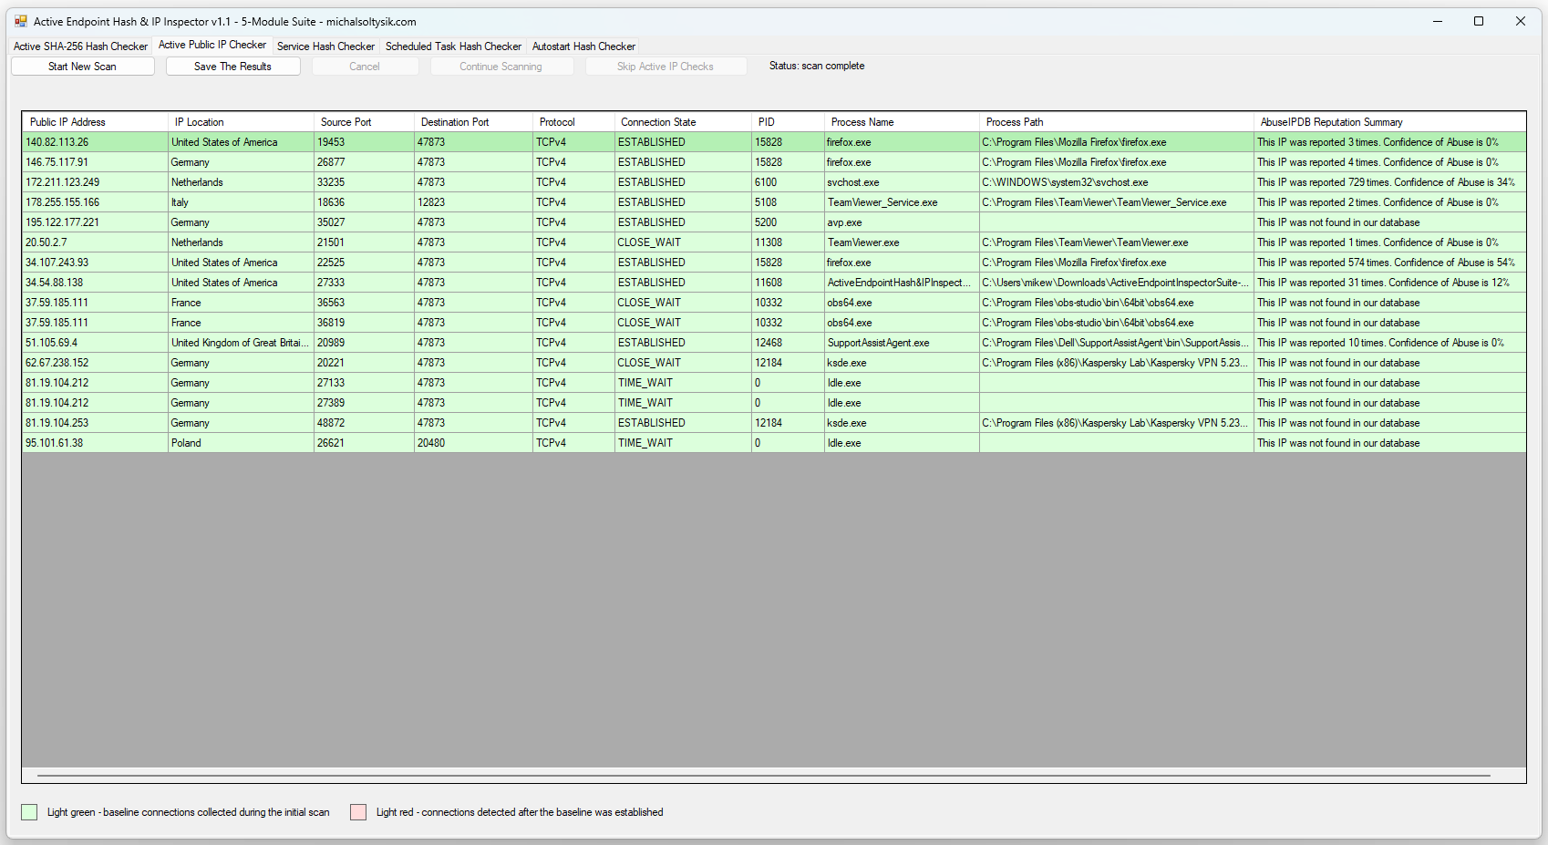Select the Poland row with IP 95.101.61.38
The image size is (1548, 845).
coord(55,443)
